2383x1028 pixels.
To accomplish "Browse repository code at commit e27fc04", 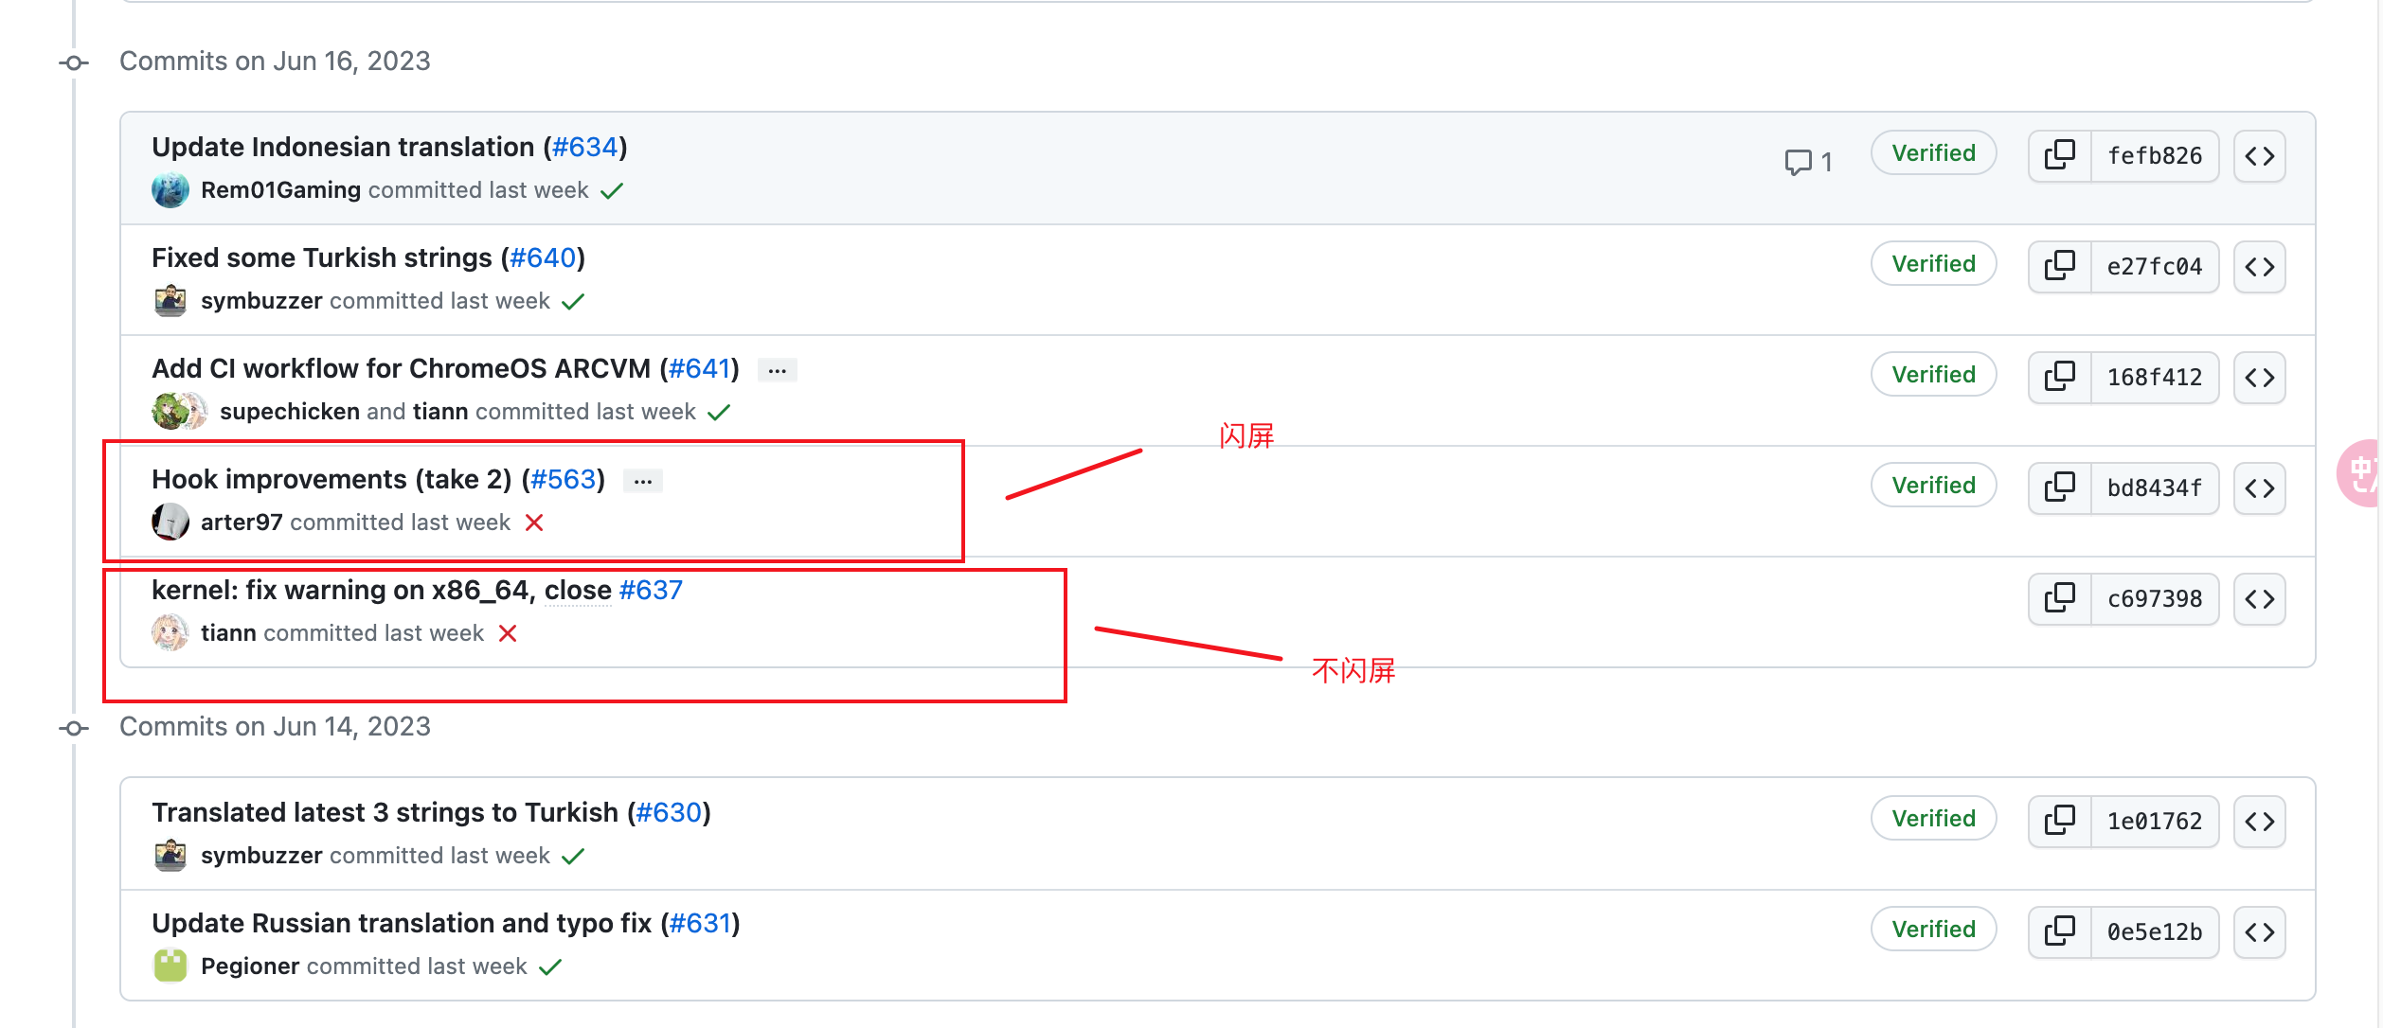I will (x=2259, y=266).
